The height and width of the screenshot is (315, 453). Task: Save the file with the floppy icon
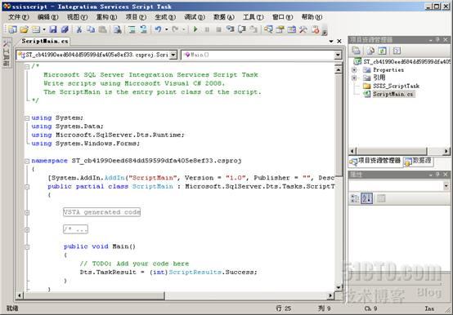click(53, 29)
